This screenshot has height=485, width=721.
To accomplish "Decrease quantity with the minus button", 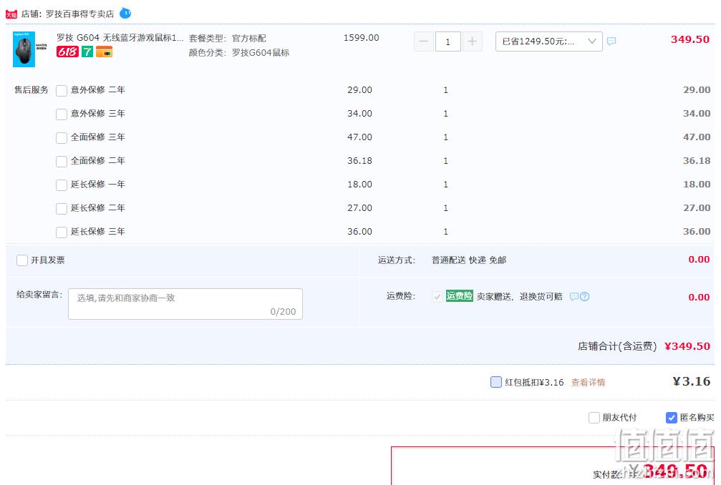I will pyautogui.click(x=423, y=41).
